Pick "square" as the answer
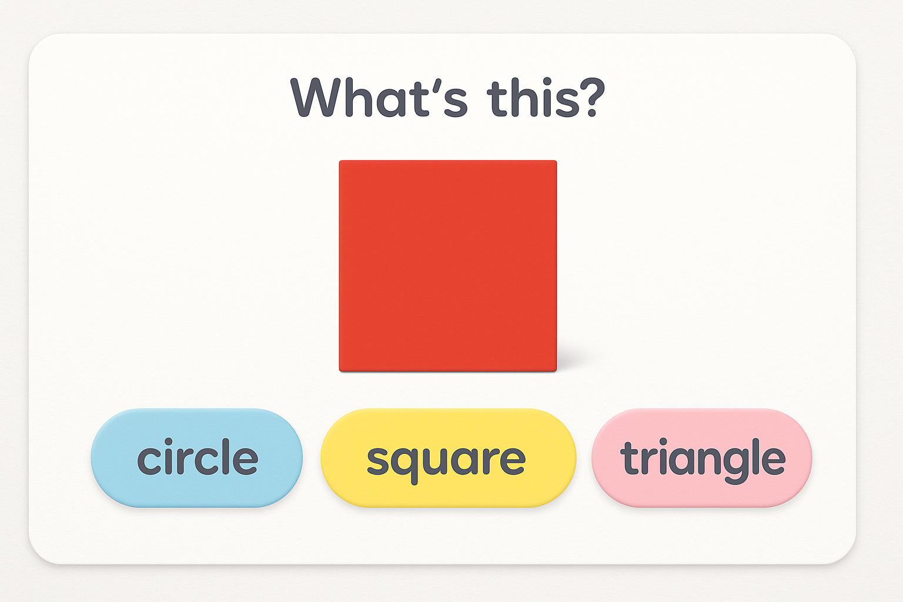The image size is (903, 602). point(448,458)
